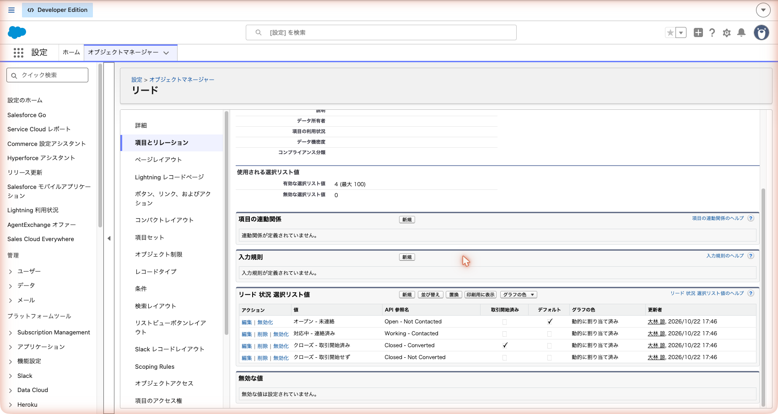This screenshot has width=778, height=414.
Task: Open the notifications bell icon
Action: [741, 32]
